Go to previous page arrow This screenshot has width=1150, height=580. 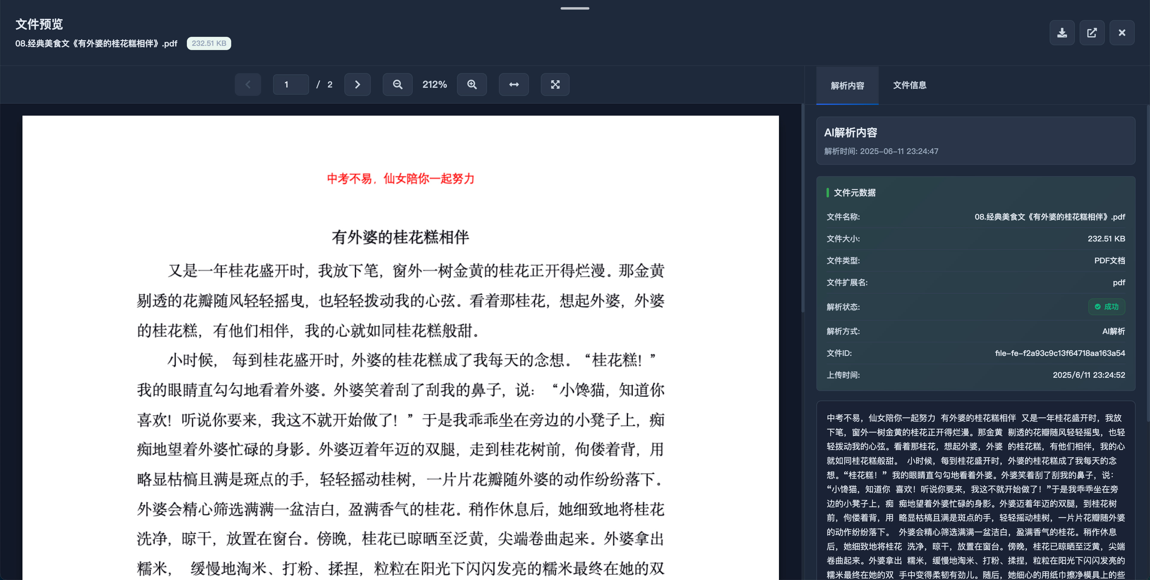[248, 84]
